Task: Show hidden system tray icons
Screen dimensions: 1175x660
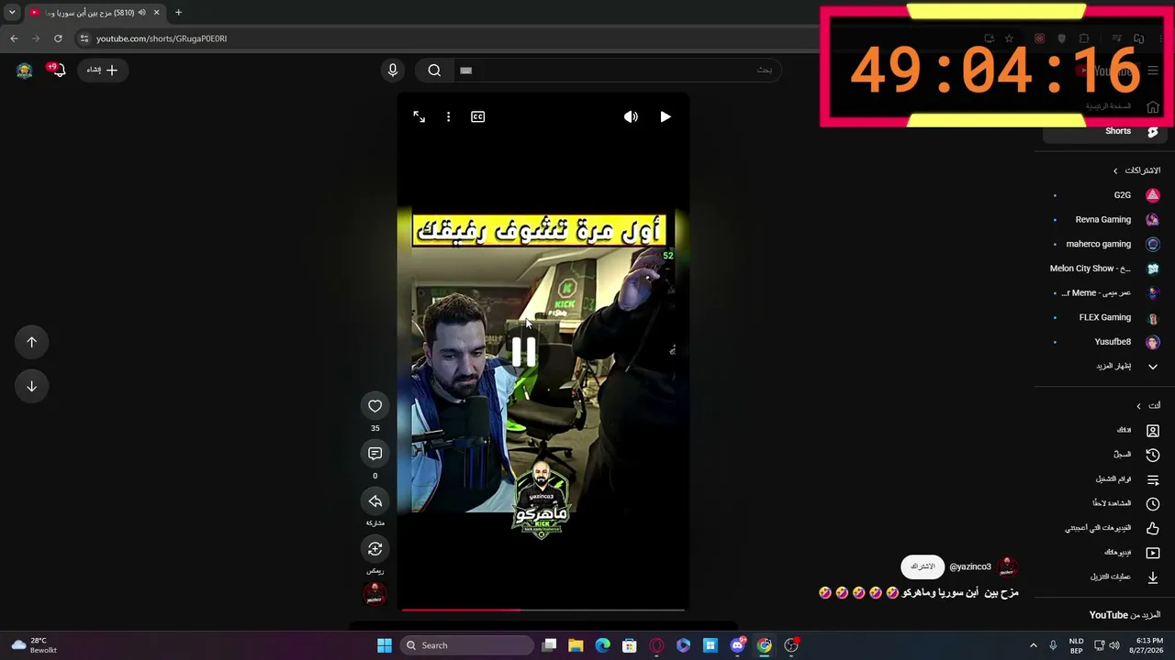Action: coord(1033,645)
